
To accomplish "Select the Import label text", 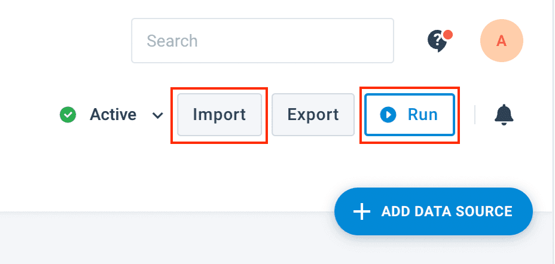I will click(219, 115).
